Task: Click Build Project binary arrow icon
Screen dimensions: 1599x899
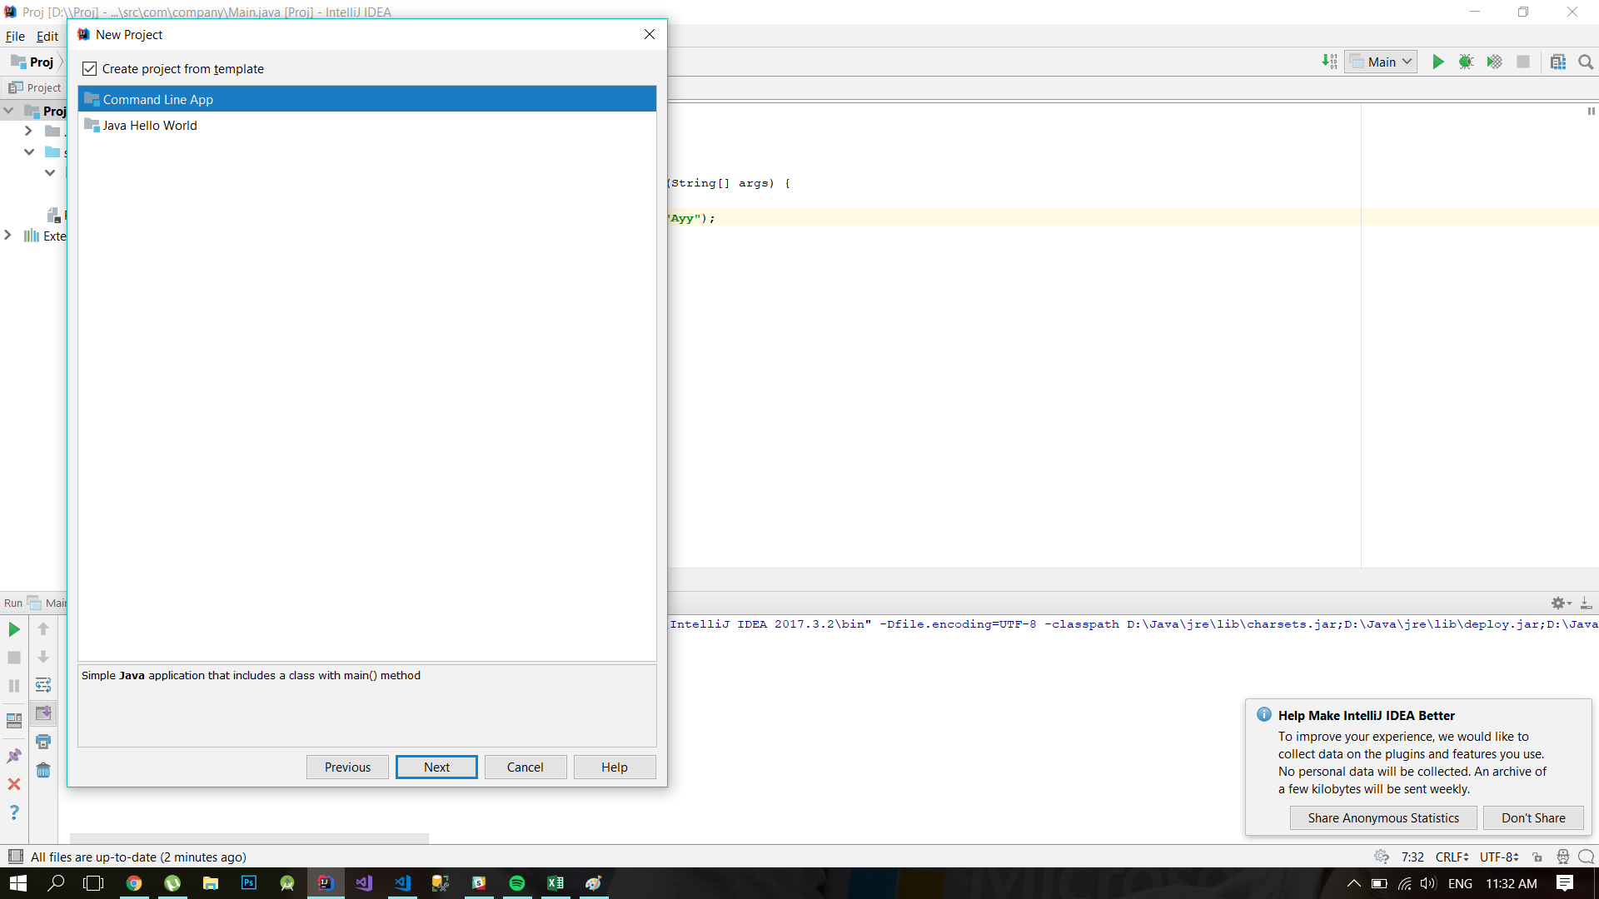Action: click(x=1329, y=62)
